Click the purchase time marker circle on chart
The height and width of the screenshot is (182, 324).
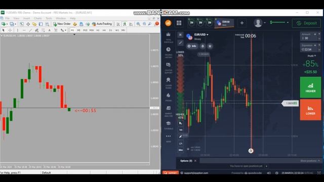pyautogui.click(x=251, y=151)
